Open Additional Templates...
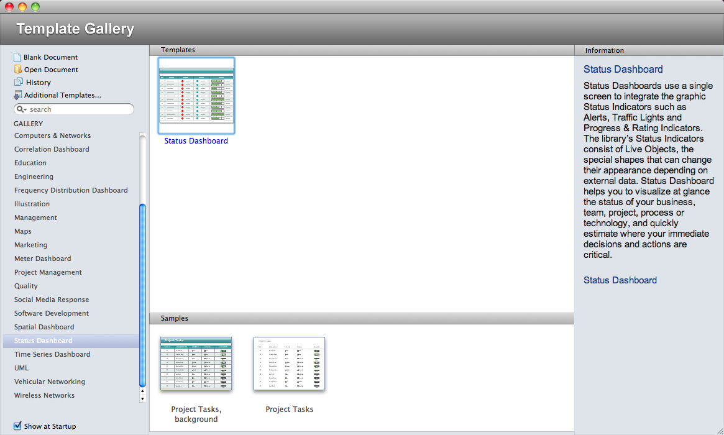This screenshot has width=724, height=435. click(62, 95)
